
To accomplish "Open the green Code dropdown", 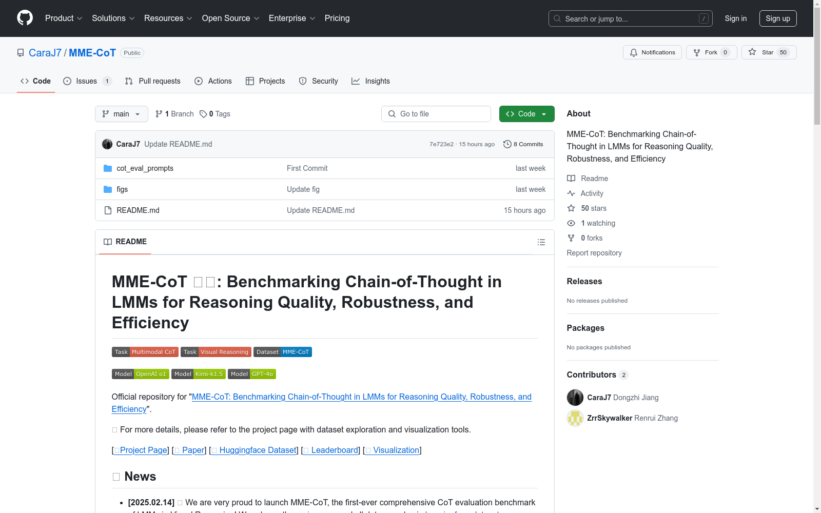I will [x=526, y=114].
